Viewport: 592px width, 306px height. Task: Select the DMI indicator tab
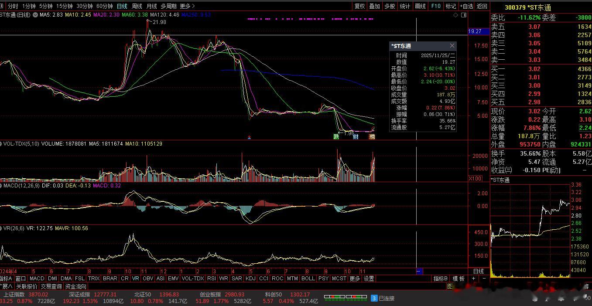point(52,279)
